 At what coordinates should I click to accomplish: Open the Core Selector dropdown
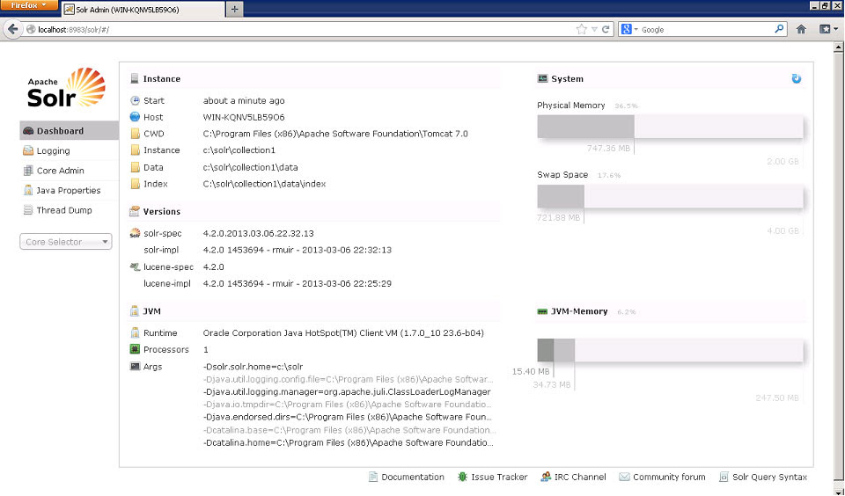pyautogui.click(x=66, y=242)
